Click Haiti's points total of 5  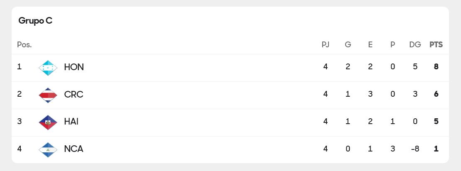click(436, 121)
